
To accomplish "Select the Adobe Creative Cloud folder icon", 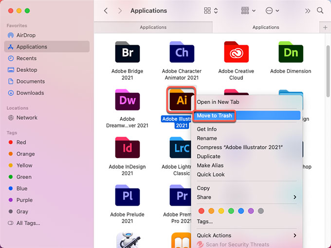I will click(x=236, y=52).
